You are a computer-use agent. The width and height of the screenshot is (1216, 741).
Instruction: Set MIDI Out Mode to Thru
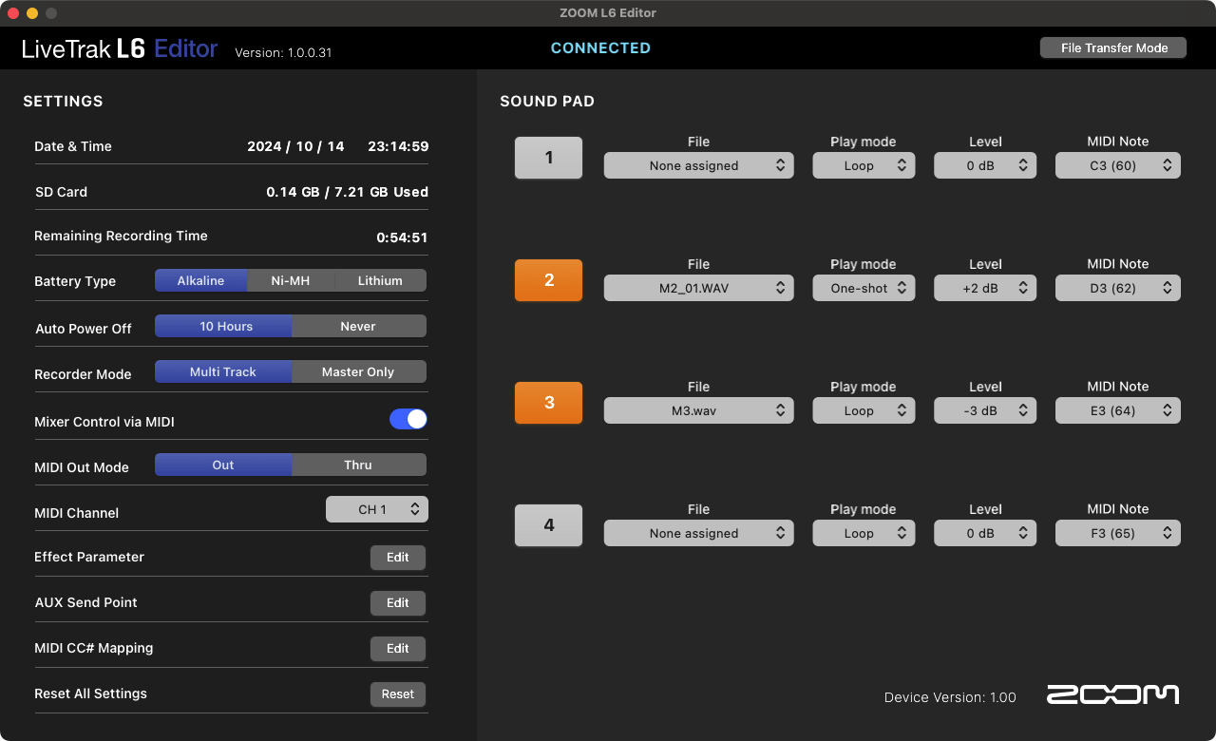click(358, 465)
